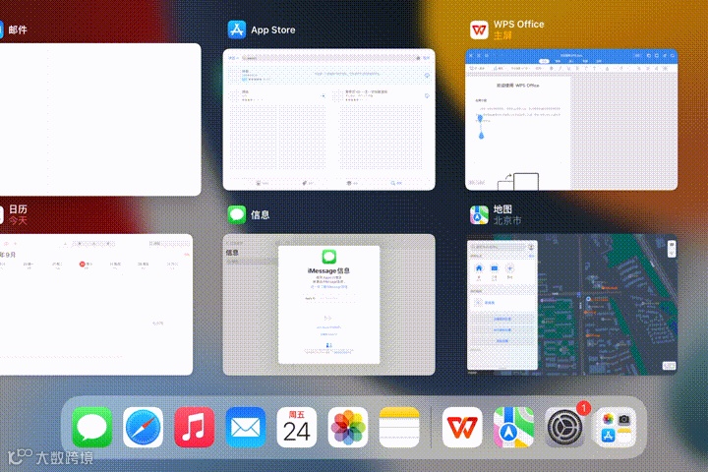Launch Maps app from the dock

[x=513, y=427]
